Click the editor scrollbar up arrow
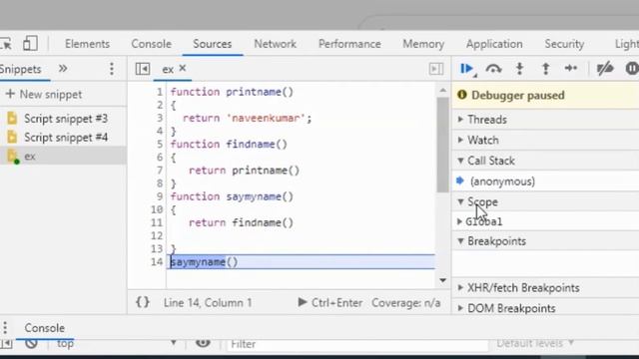 [x=443, y=91]
